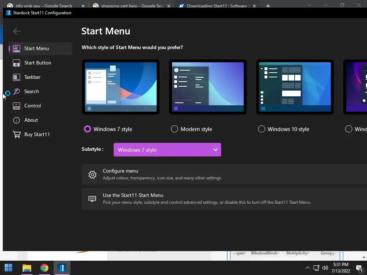The image size is (367, 275).
Task: Close the stfu pink guy tab
Action: [x=83, y=6]
